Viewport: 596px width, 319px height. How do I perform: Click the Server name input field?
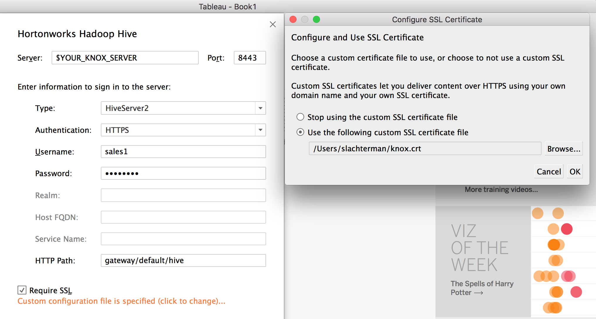pyautogui.click(x=125, y=58)
